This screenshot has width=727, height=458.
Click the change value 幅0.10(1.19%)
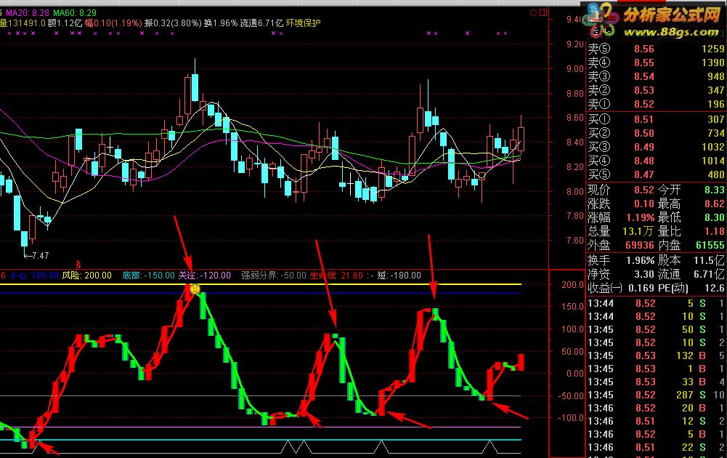(x=113, y=23)
